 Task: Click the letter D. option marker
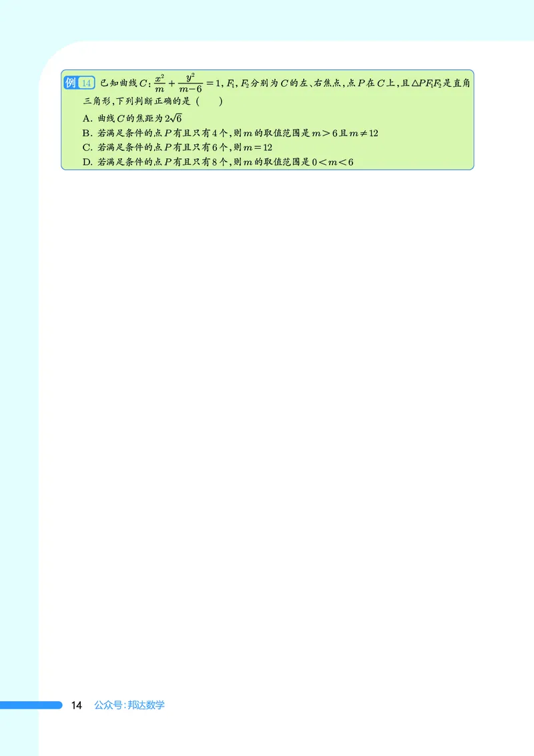(x=87, y=162)
